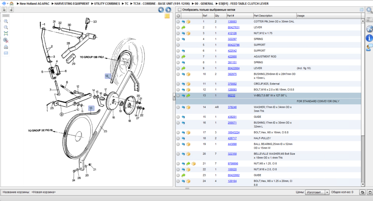The height and width of the screenshot is (201, 373).
Task: Open part number link 443898
Action: pyautogui.click(x=232, y=144)
